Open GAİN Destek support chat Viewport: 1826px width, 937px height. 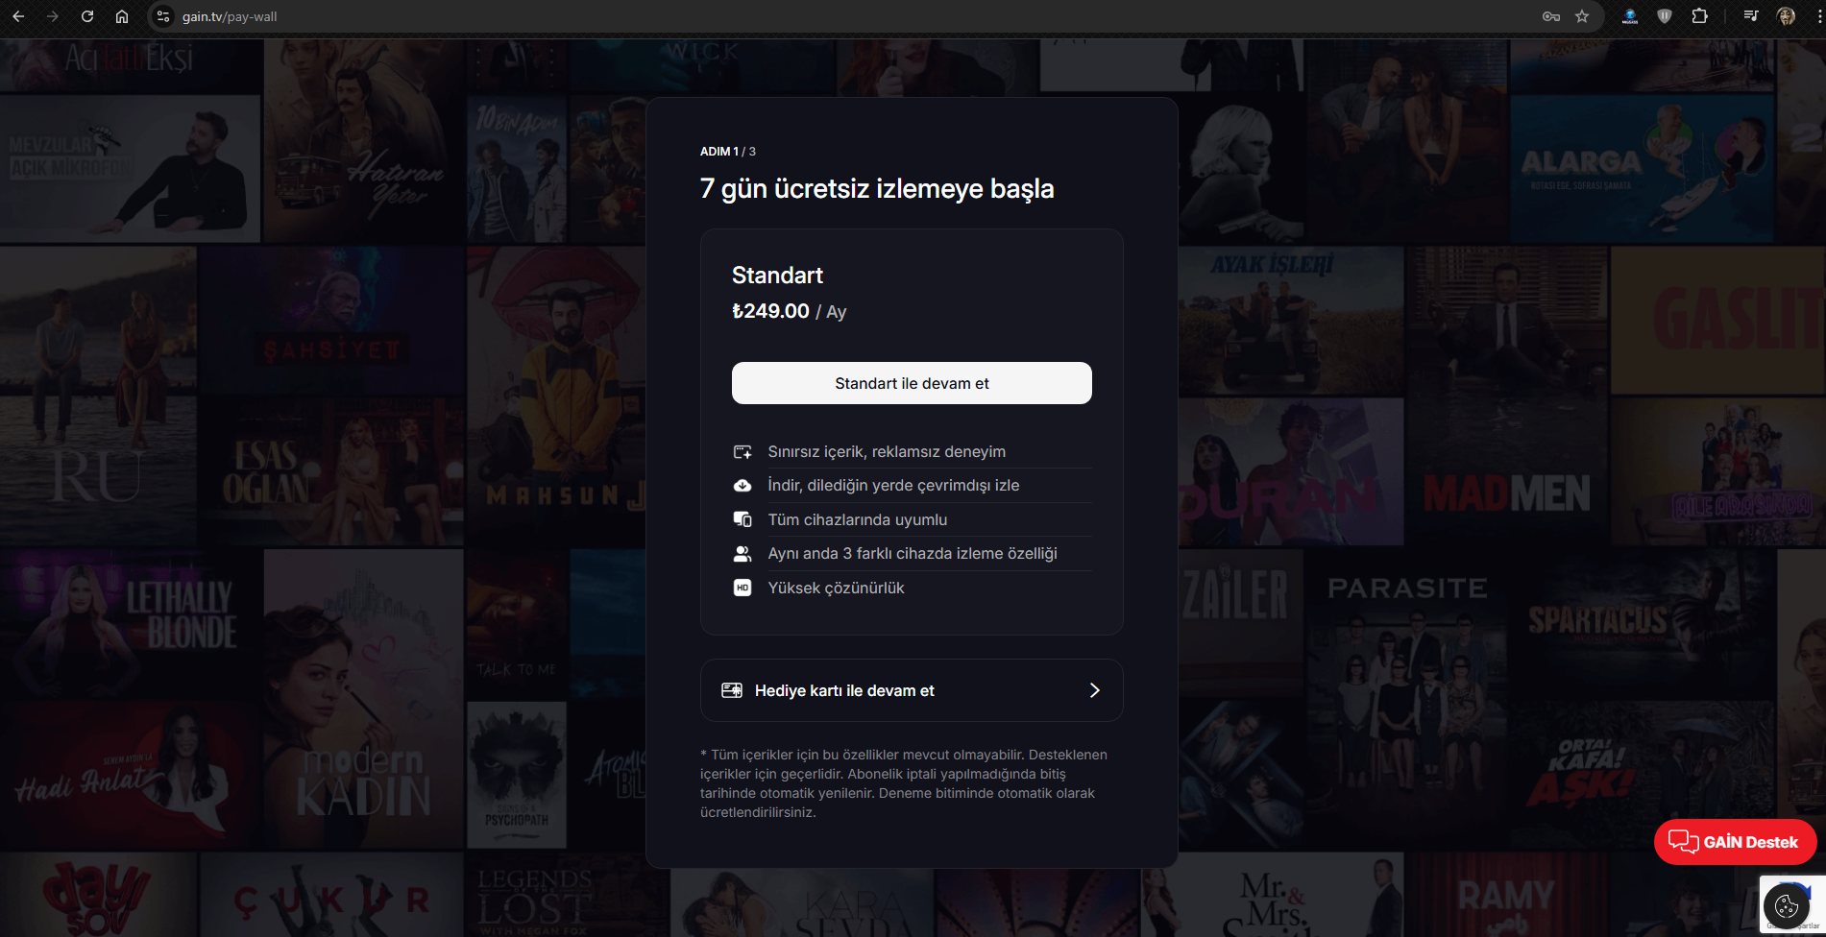[x=1735, y=842]
